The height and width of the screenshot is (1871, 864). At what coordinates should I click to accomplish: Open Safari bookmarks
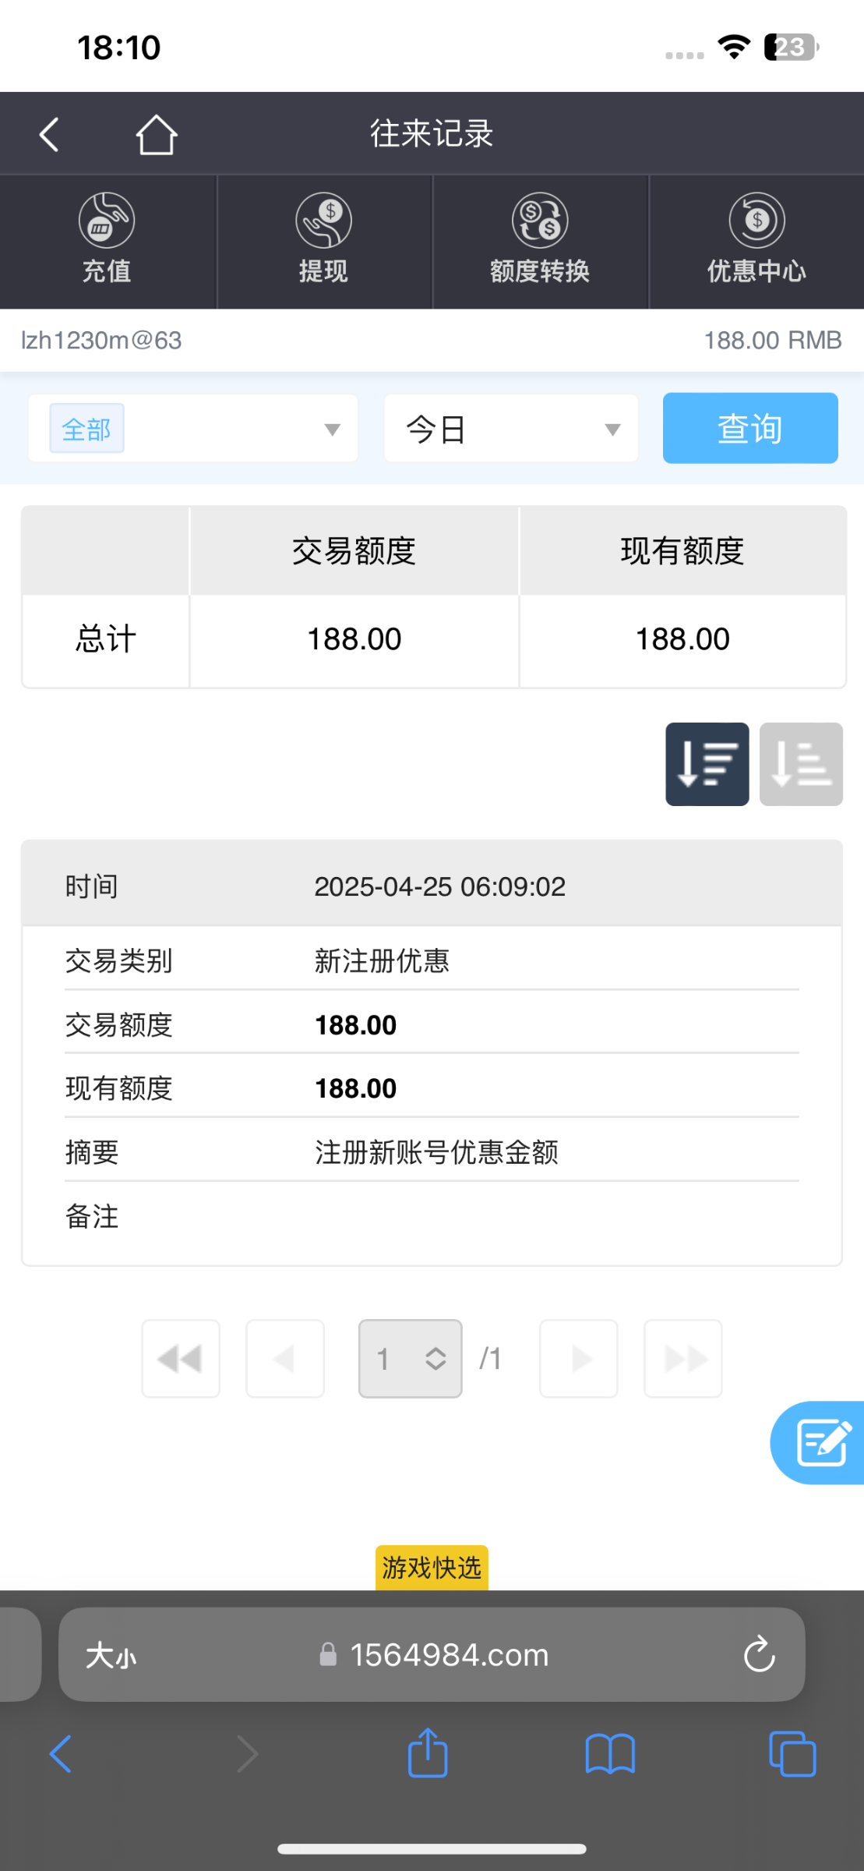pos(610,1754)
